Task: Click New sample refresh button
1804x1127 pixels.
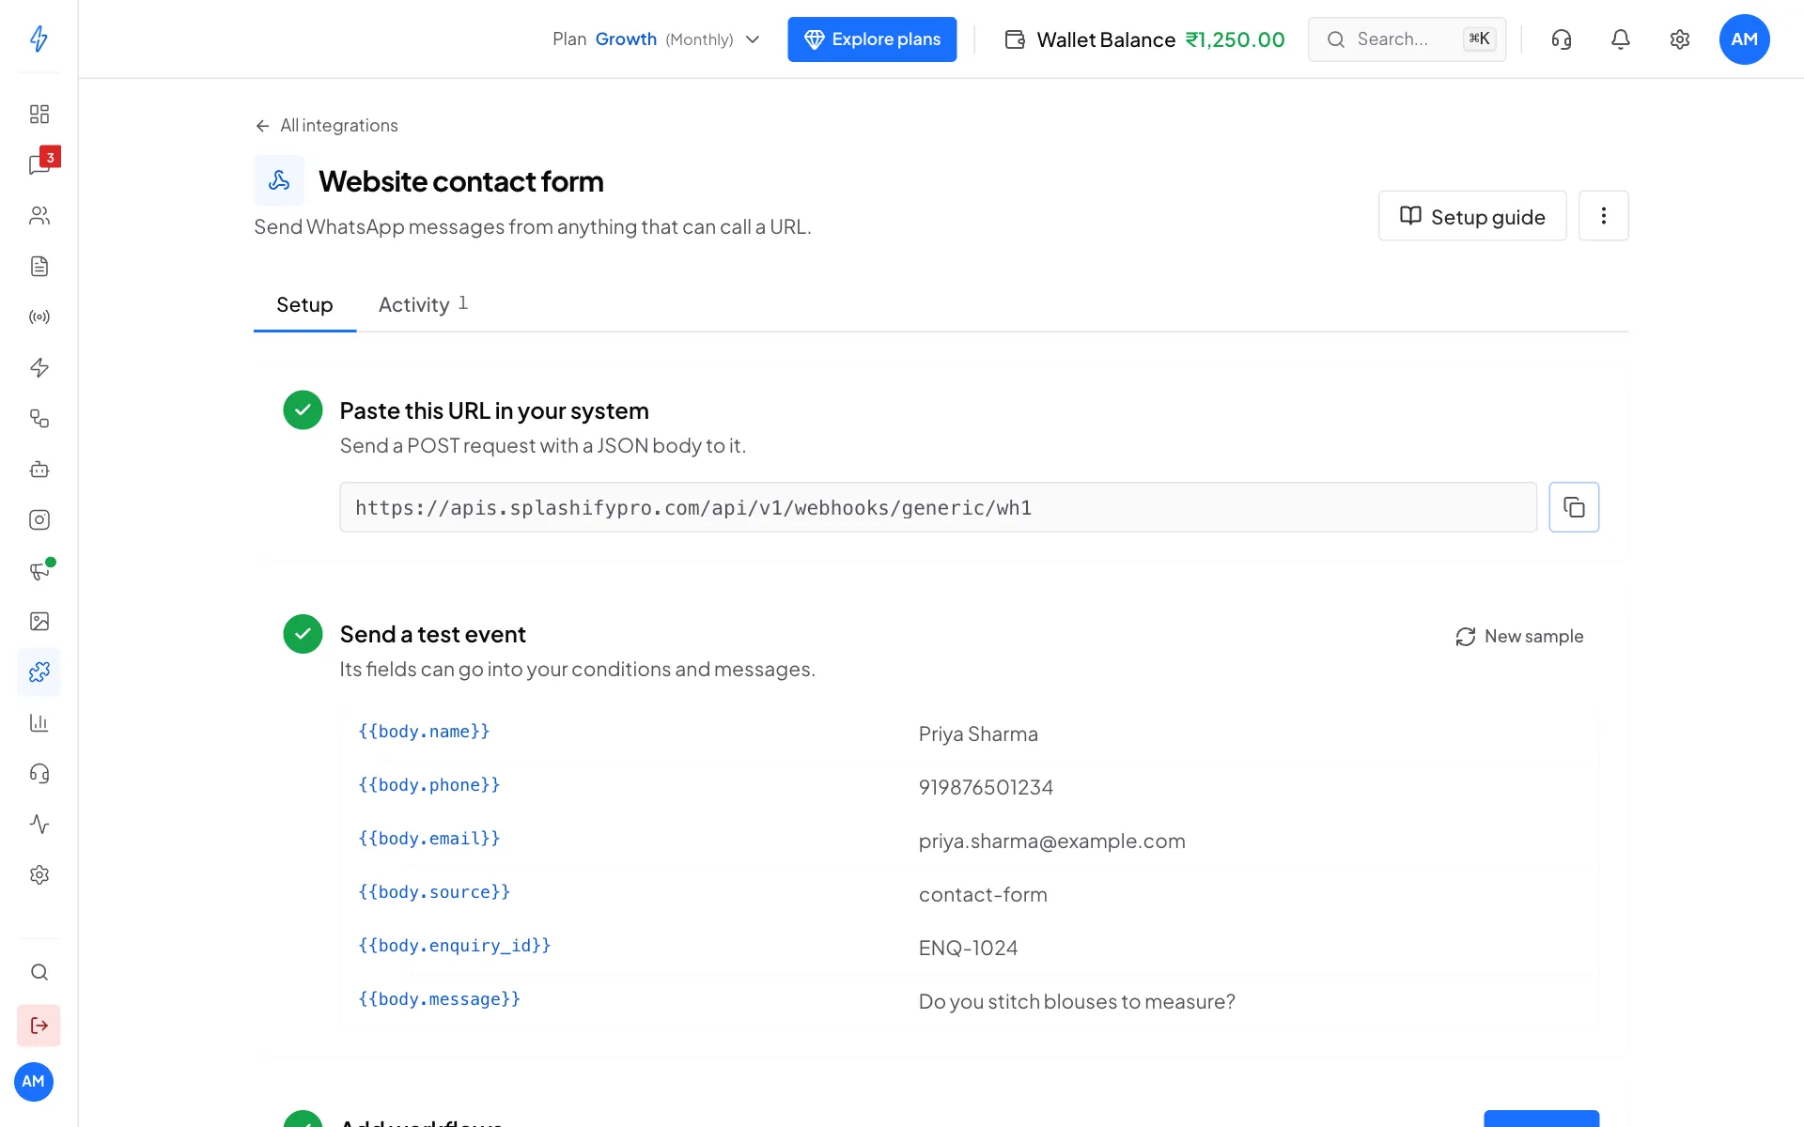Action: [1519, 637]
